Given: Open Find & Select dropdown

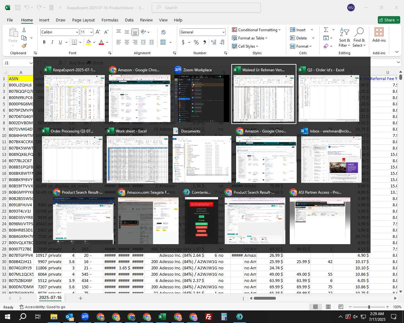Looking at the screenshot, I should 359,38.
